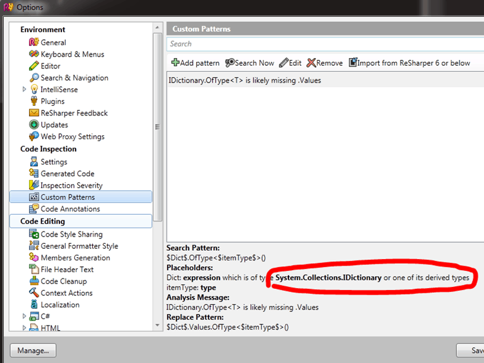Open ReSharper Feedback options
Image resolution: width=484 pixels, height=363 pixels.
click(74, 113)
